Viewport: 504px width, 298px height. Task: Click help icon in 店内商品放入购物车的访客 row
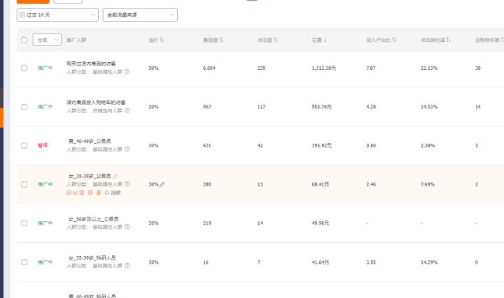[x=127, y=110]
